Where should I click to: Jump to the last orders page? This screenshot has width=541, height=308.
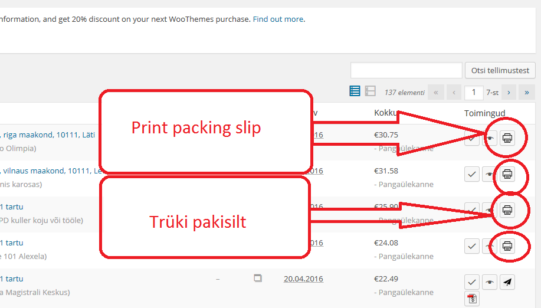click(526, 93)
